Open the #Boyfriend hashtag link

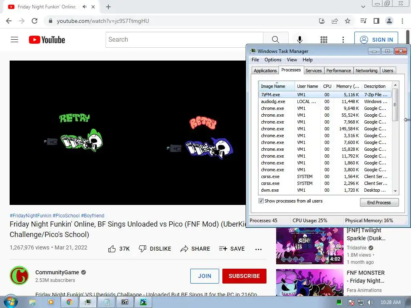pyautogui.click(x=93, y=215)
